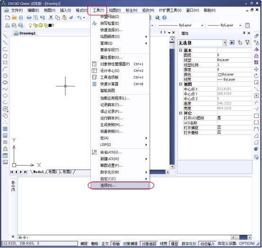The width and height of the screenshot is (262, 248).
Task: Toggle the 线宽 lineweight status button
Action: [164, 244]
